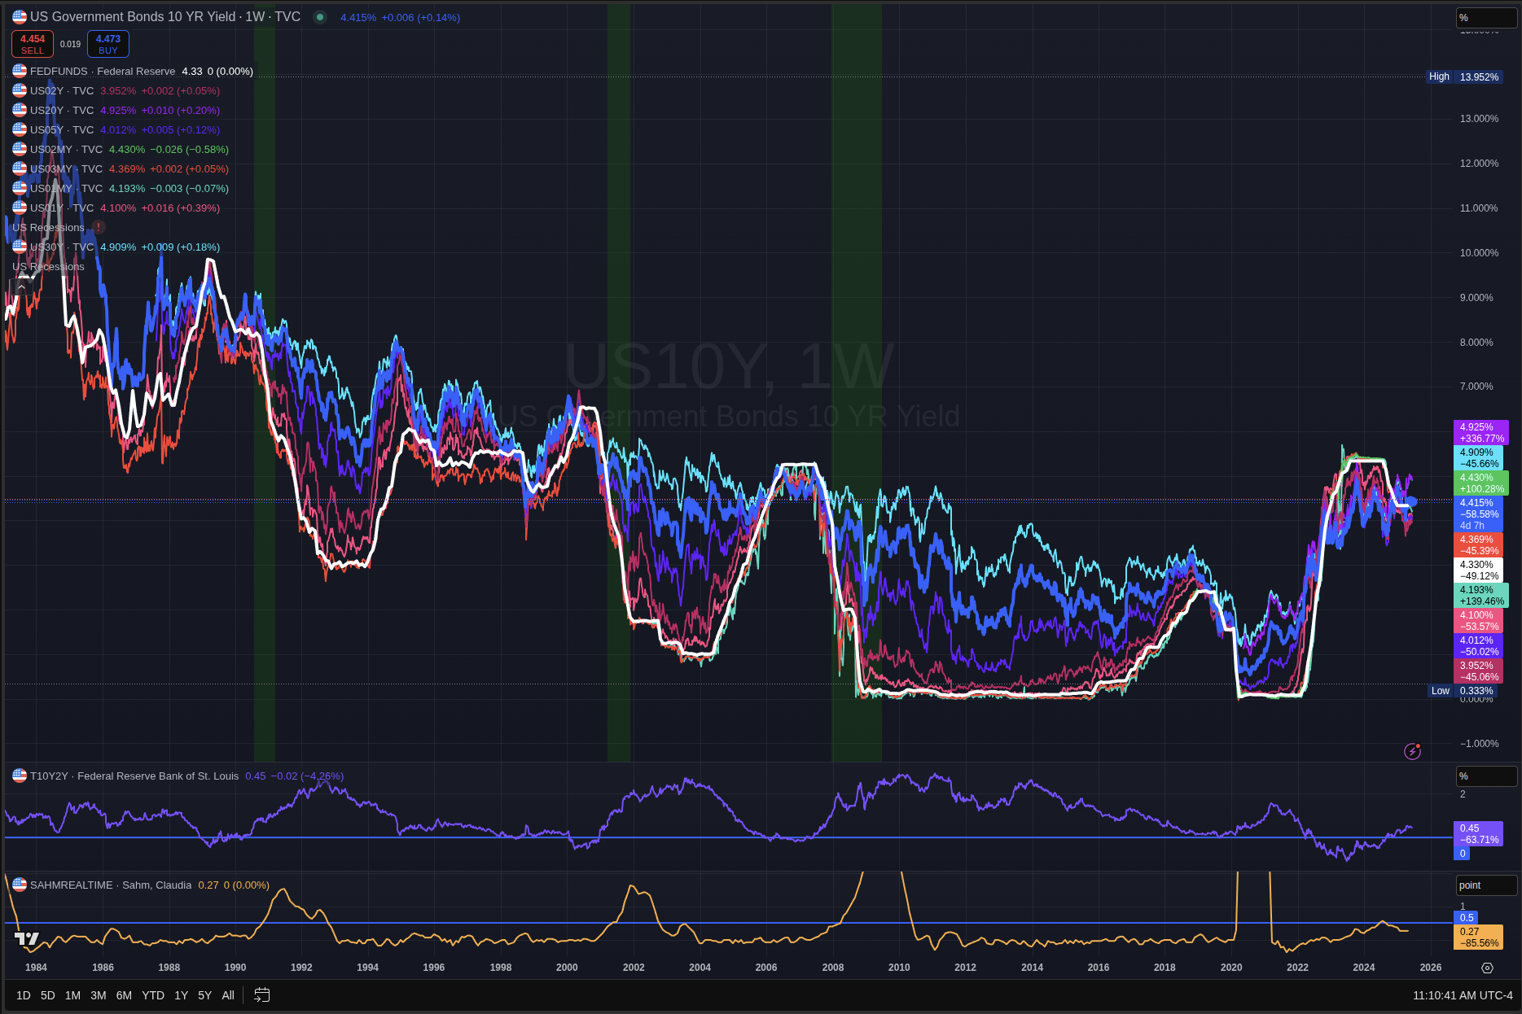Select the US01Y legend row
The width and height of the screenshot is (1522, 1014).
pyautogui.click(x=116, y=208)
